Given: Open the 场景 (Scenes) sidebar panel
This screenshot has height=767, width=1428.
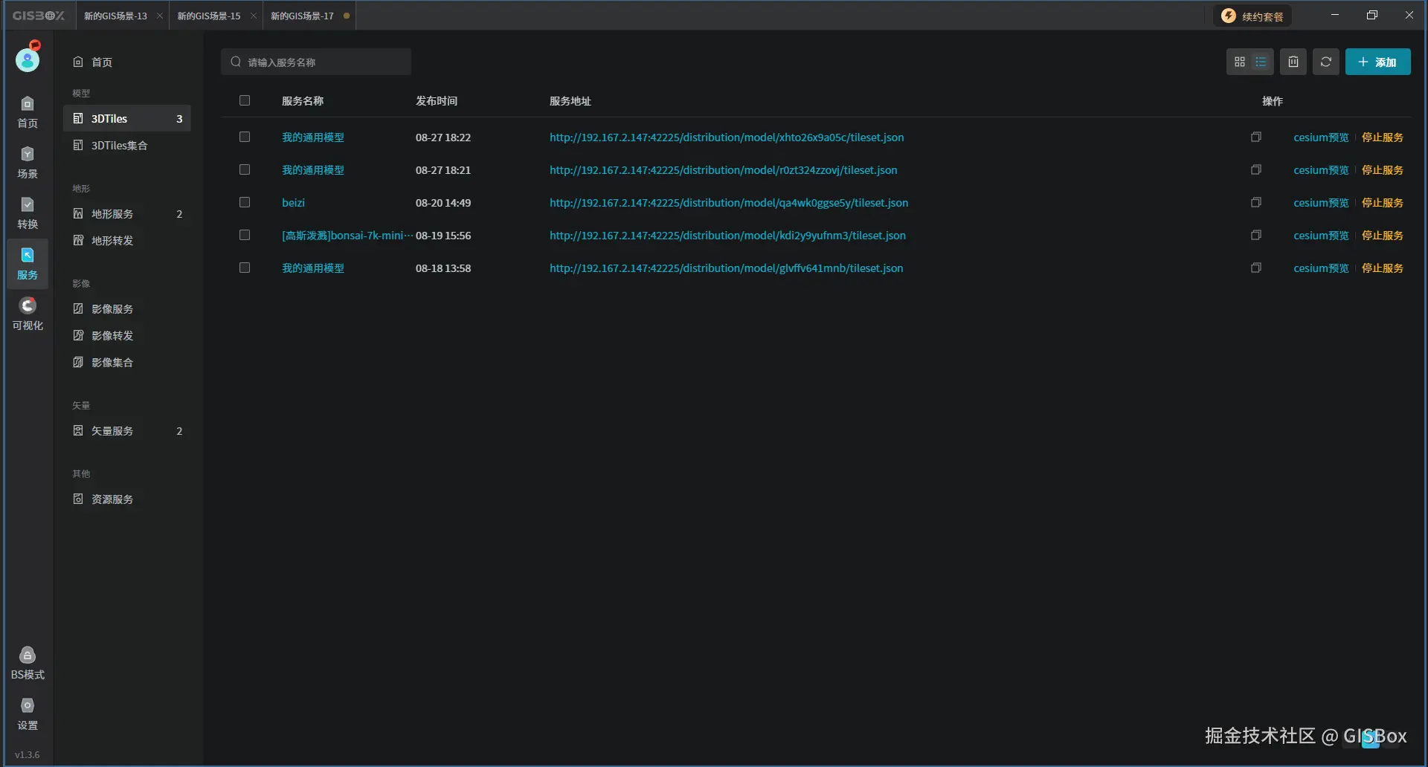Looking at the screenshot, I should [x=27, y=162].
